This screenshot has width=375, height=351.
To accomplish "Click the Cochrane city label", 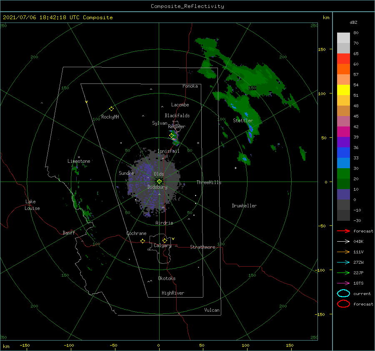I will click(x=136, y=233).
